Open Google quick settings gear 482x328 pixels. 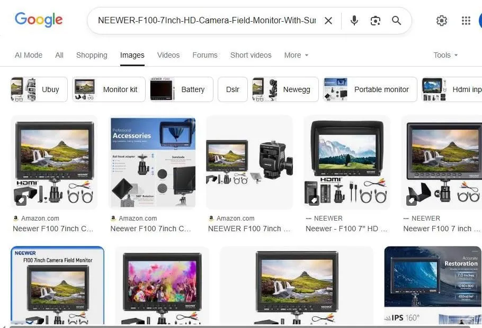click(442, 21)
